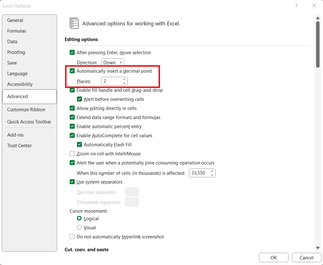323x265 pixels.
Task: Toggle Enable fill handle and drag-and-drop
Action: tap(72, 90)
